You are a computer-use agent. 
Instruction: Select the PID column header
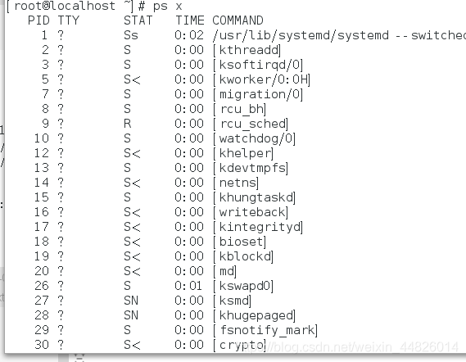tap(38, 20)
